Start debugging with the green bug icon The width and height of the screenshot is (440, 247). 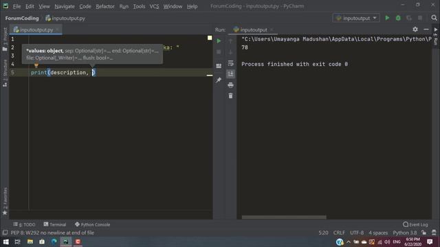click(x=398, y=18)
